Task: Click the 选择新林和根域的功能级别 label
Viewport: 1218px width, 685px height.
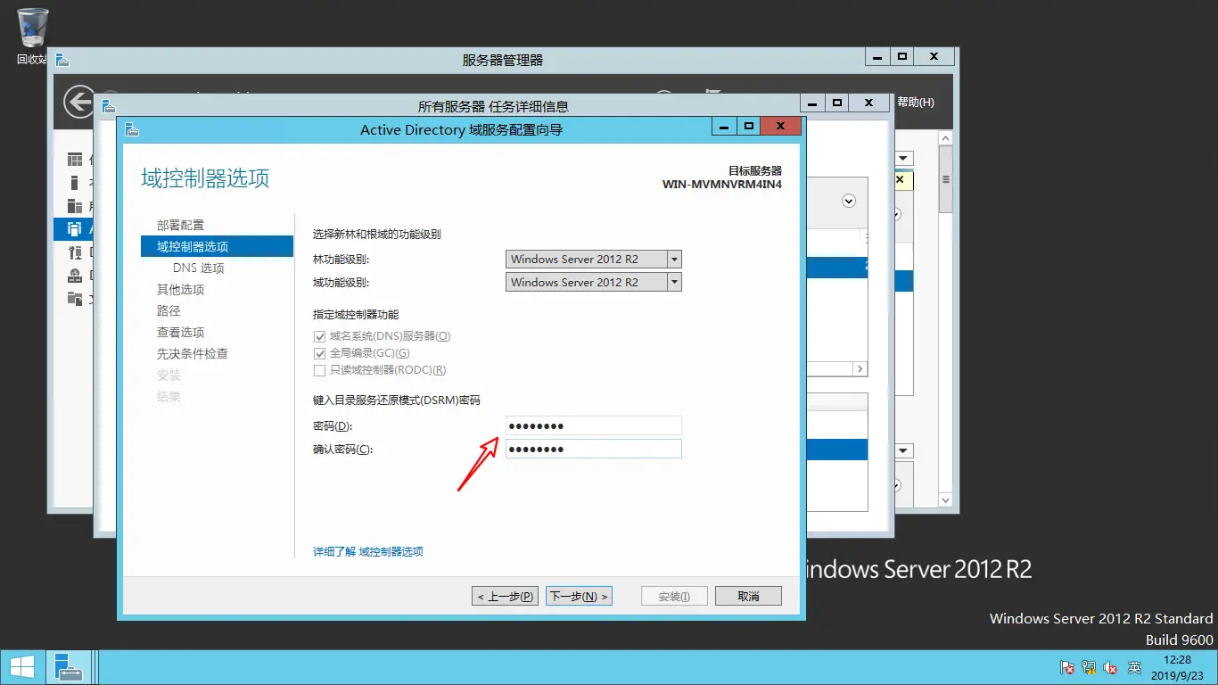Action: 377,235
